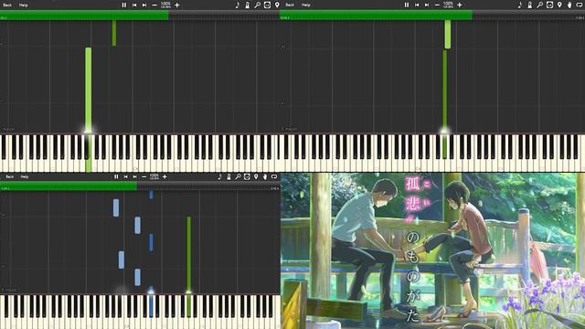Image resolution: width=585 pixels, height=329 pixels.
Task: Click the 100% speed label in bottom-left window
Action: (x=154, y=175)
